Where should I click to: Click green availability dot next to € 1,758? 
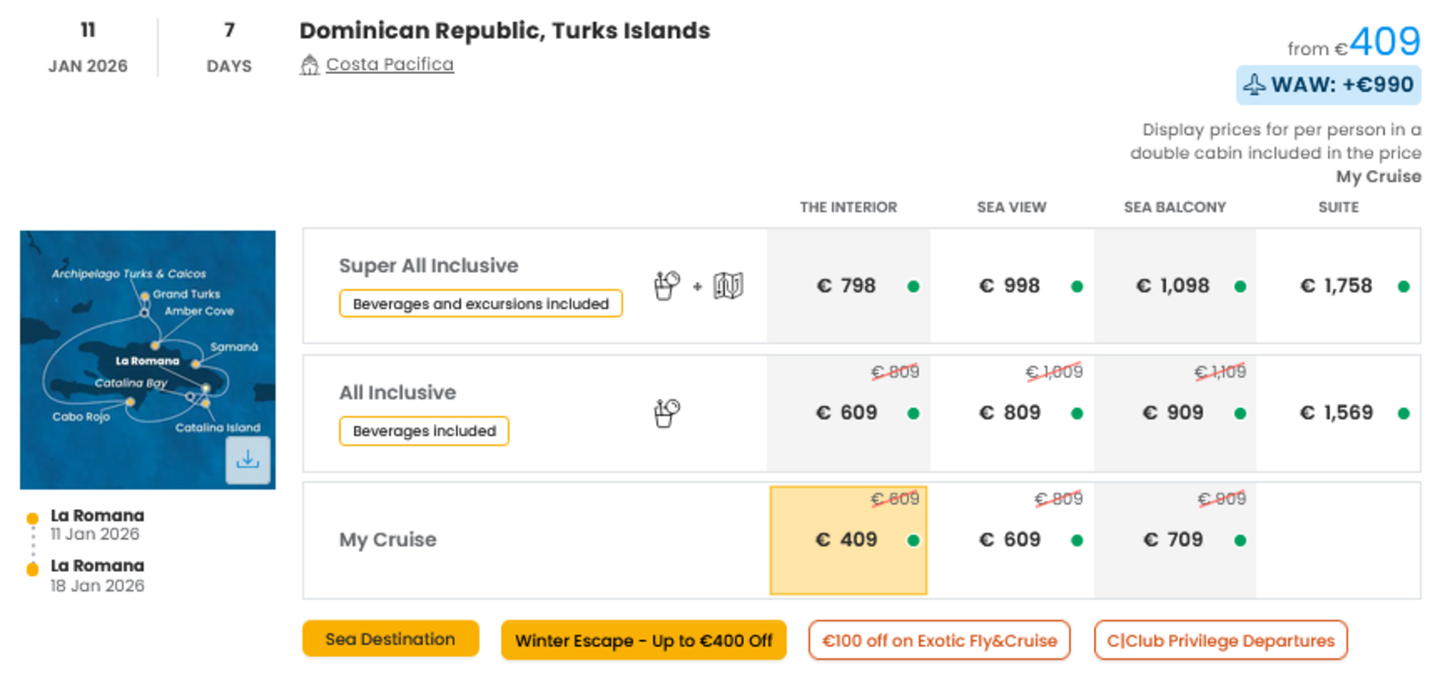click(1404, 286)
